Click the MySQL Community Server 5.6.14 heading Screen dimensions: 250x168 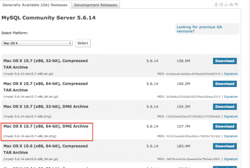[48, 18]
